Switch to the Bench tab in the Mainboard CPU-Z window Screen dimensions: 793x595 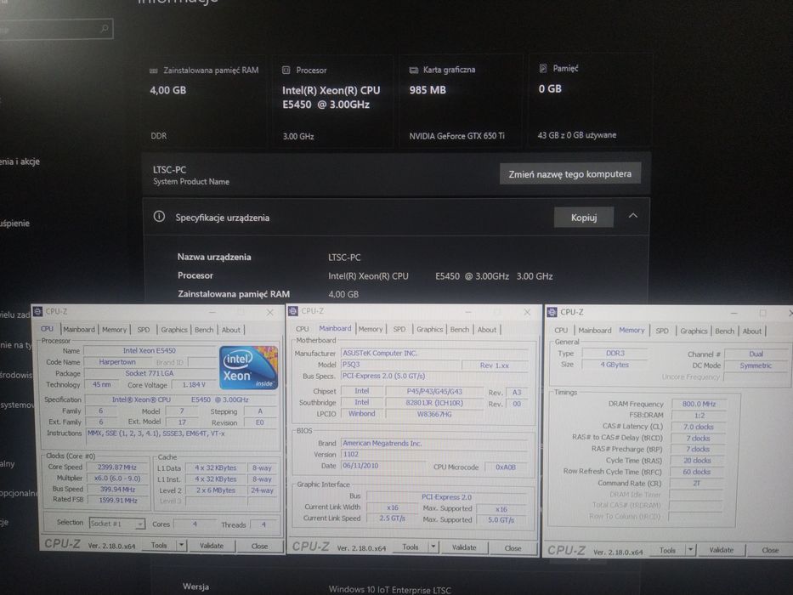tap(460, 329)
